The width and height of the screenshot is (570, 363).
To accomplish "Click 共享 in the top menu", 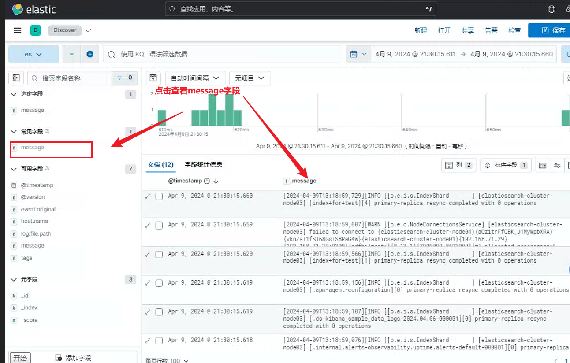I will point(468,30).
